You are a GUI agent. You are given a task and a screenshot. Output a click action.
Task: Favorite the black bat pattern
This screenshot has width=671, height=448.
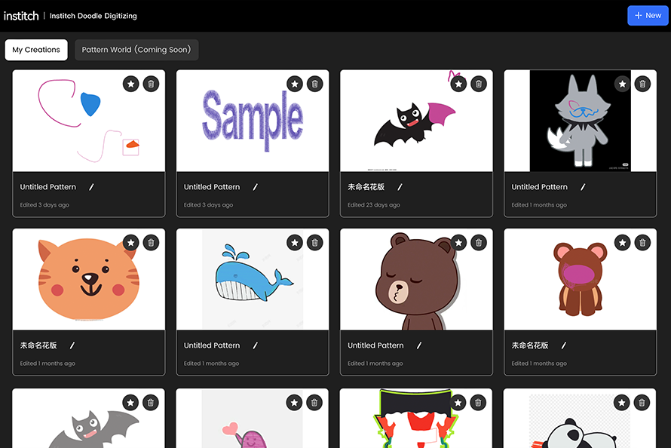pyautogui.click(x=458, y=84)
